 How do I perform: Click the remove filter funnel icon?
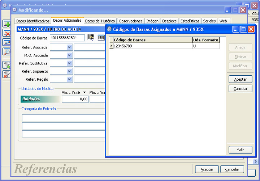point(6,74)
